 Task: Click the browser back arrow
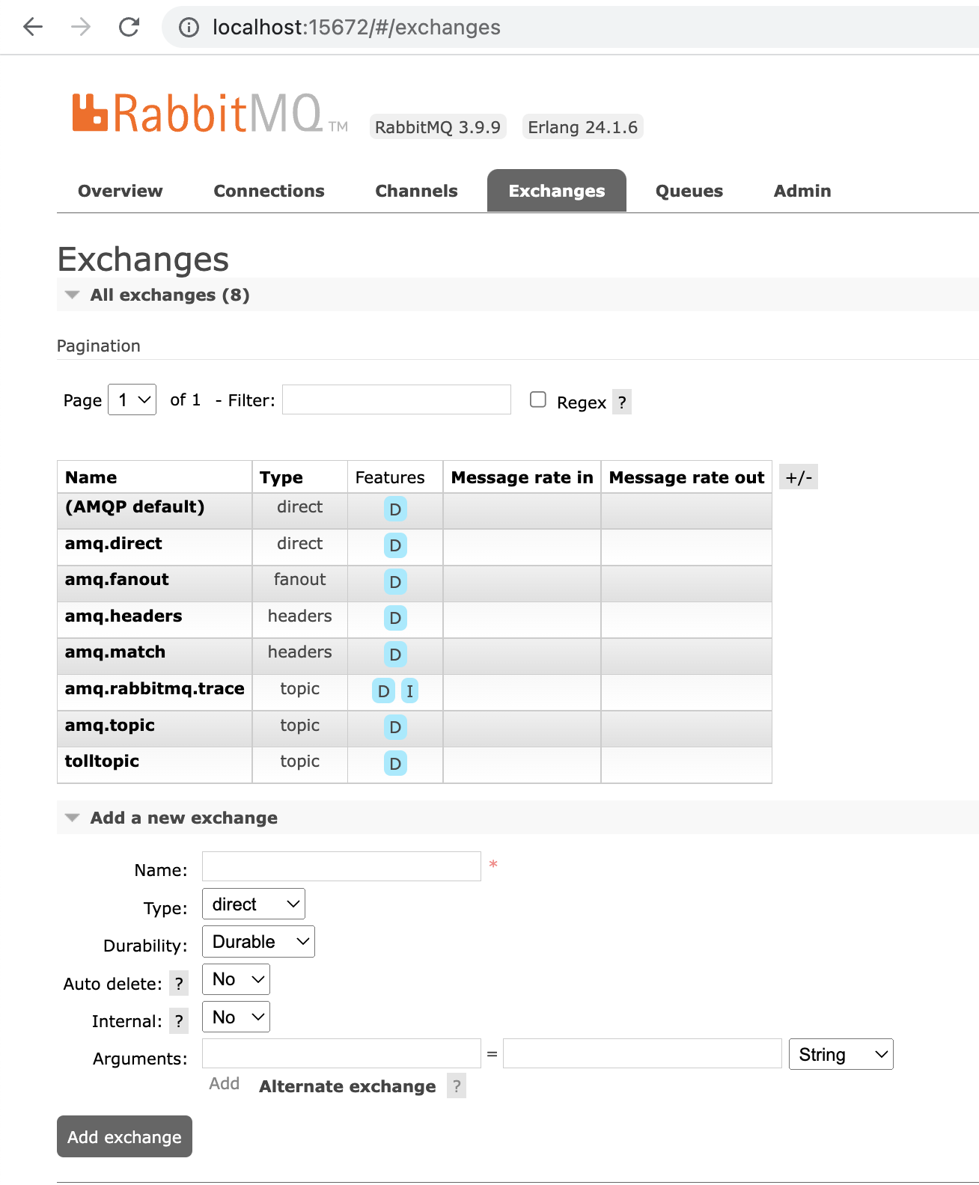coord(33,27)
